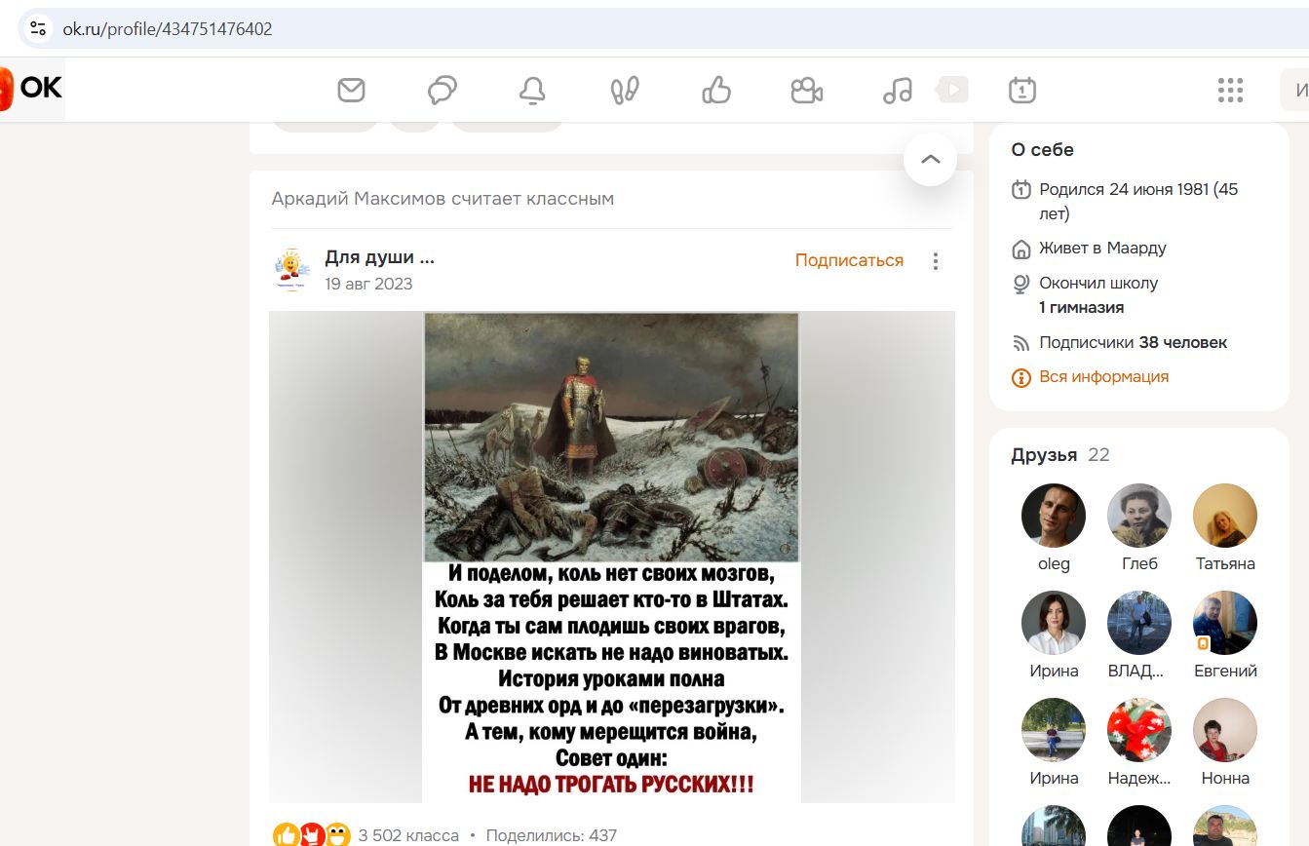Click the Аркадий Максимов считает классным text
1309x846 pixels.
click(443, 199)
